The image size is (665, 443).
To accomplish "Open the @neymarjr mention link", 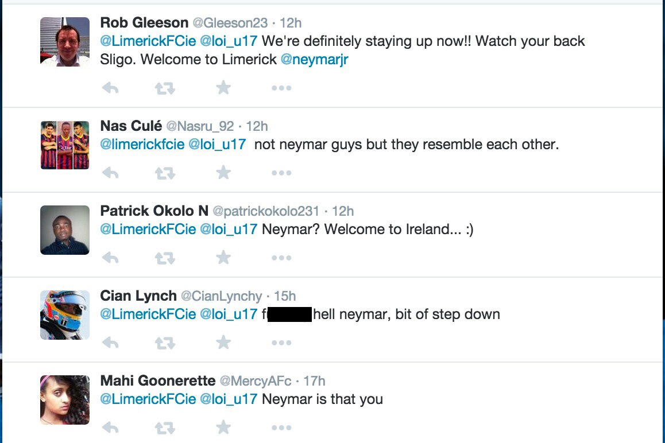I will click(x=314, y=60).
